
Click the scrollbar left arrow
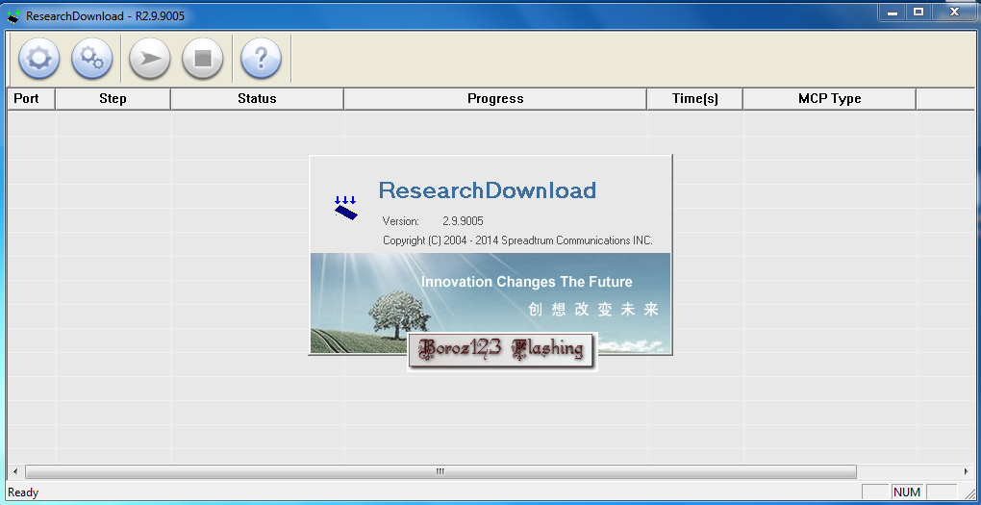point(15,471)
